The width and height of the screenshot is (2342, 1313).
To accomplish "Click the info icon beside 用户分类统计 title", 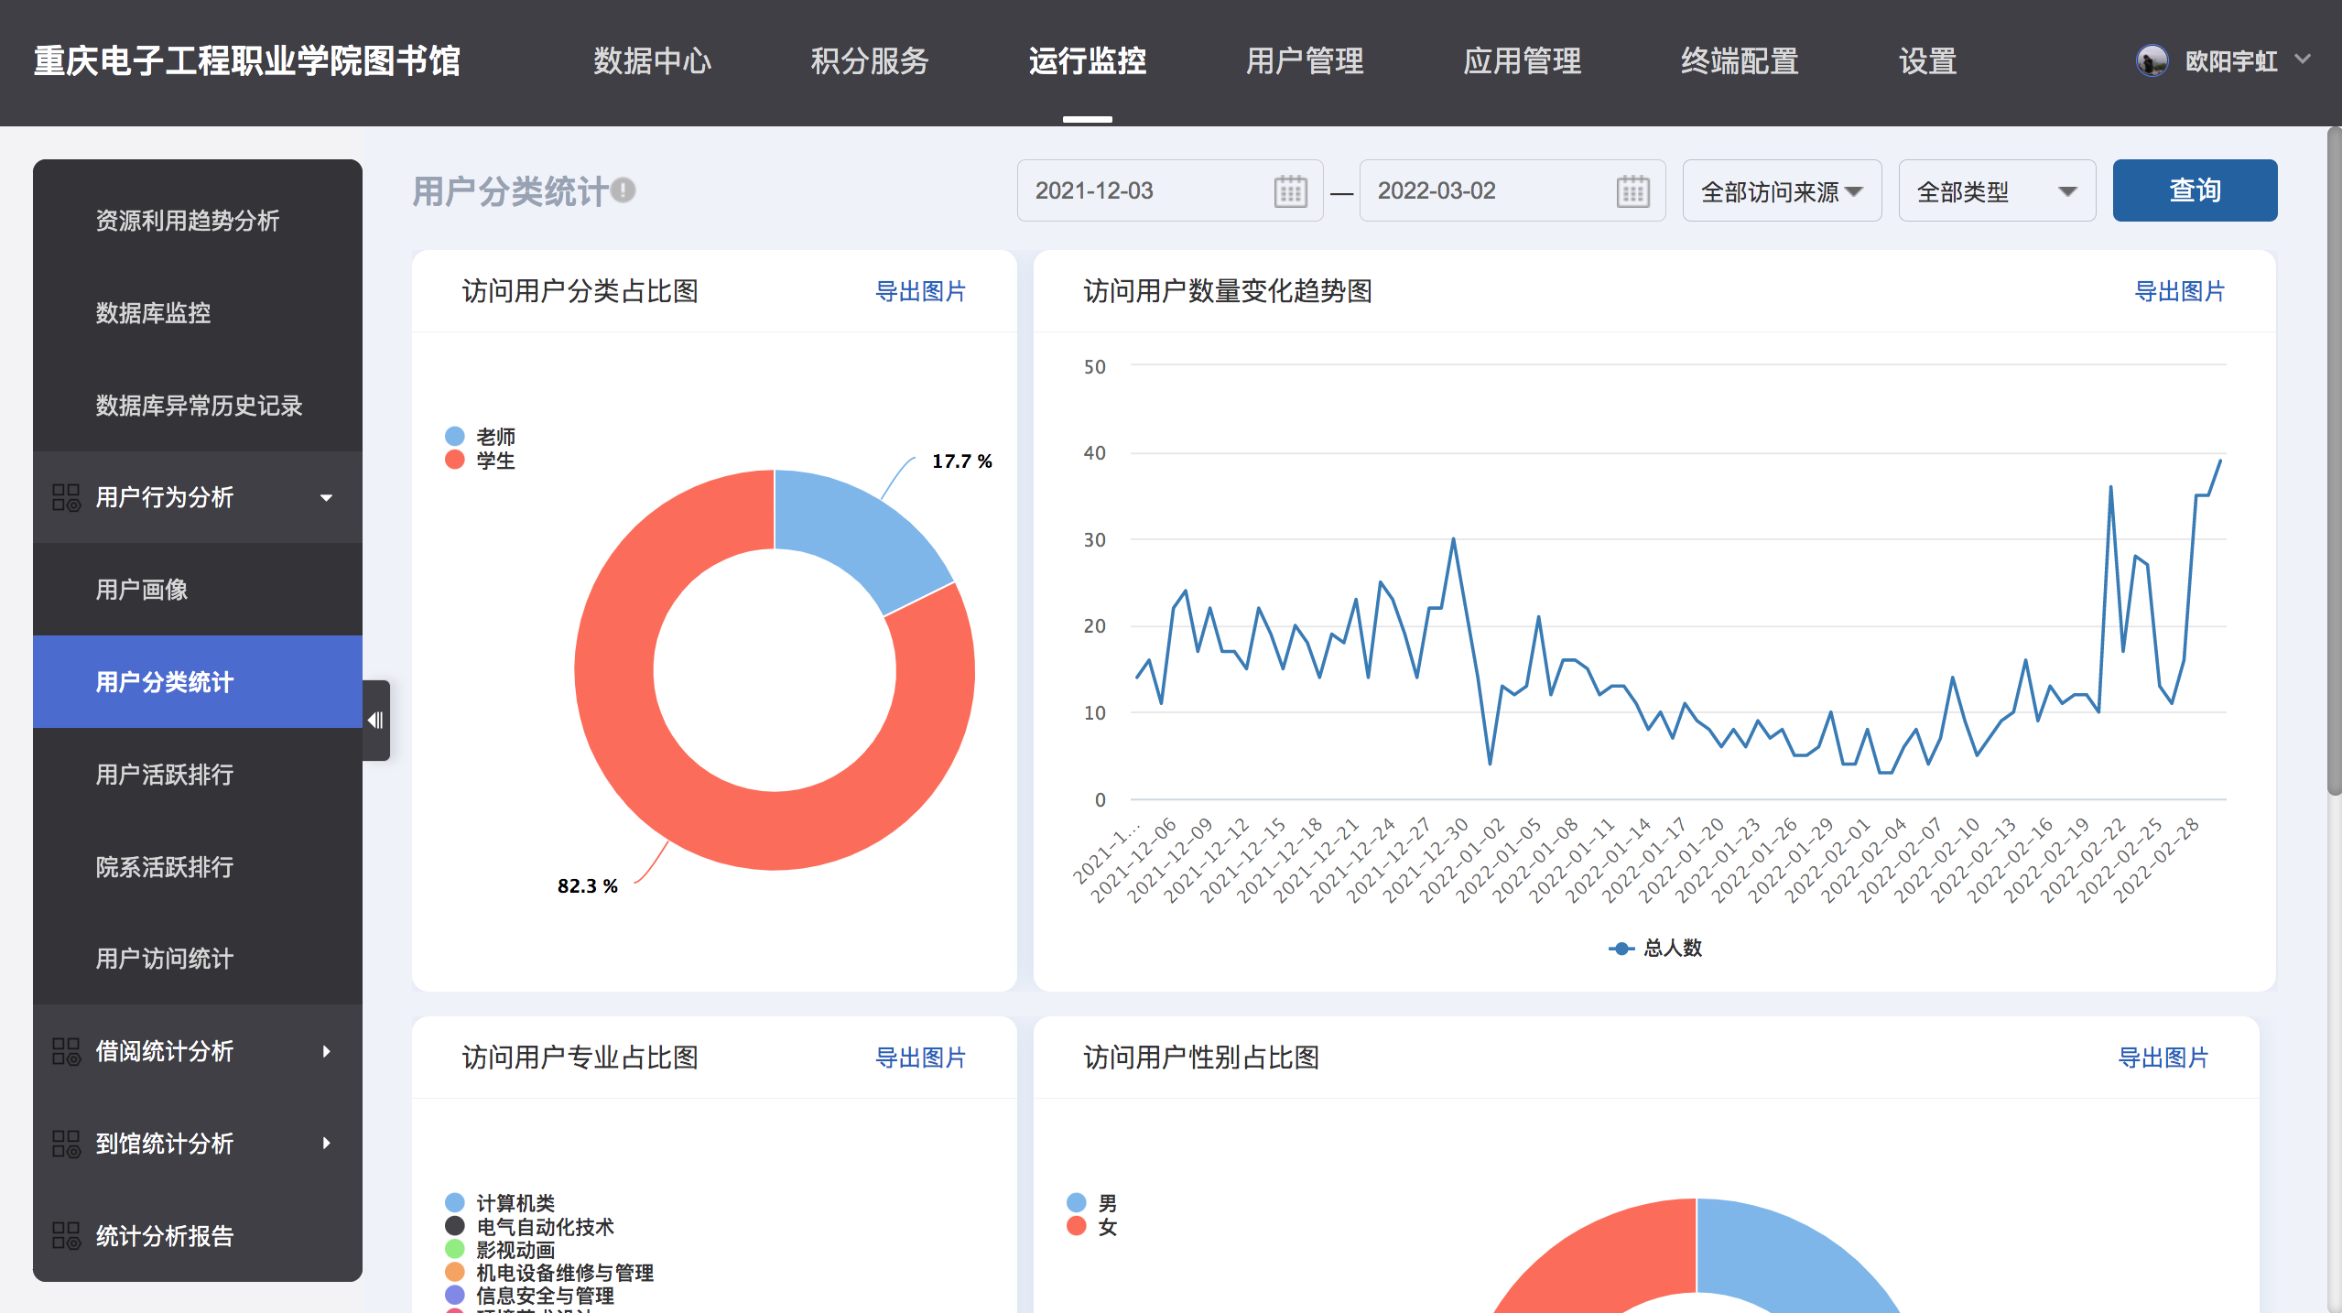I will coord(623,190).
